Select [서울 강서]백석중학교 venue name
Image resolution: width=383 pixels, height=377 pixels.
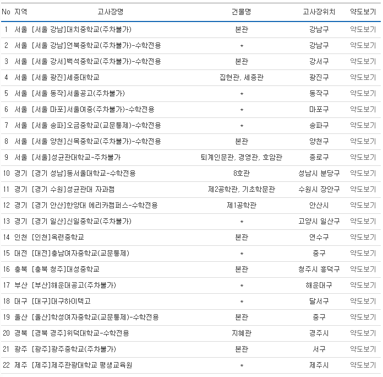click(96, 61)
